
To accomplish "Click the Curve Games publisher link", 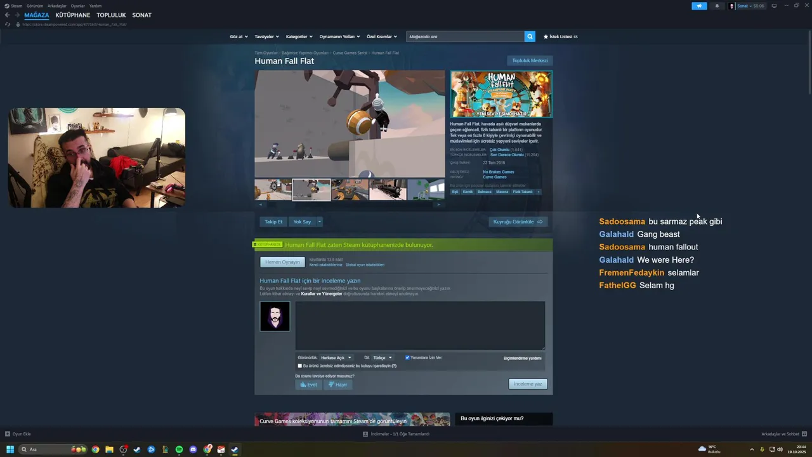I will tap(494, 177).
